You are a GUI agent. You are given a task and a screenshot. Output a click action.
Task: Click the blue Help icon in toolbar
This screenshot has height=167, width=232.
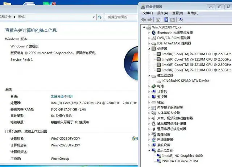click(x=166, y=19)
